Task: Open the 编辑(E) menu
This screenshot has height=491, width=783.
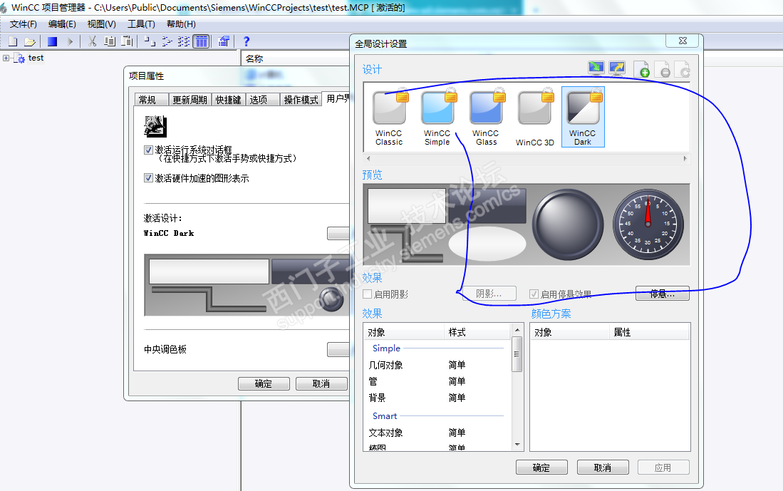Action: click(x=62, y=24)
